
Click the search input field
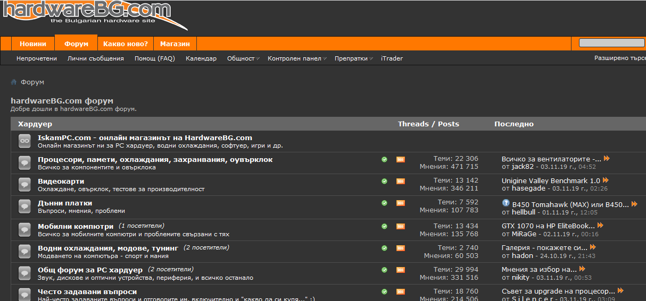pyautogui.click(x=611, y=43)
